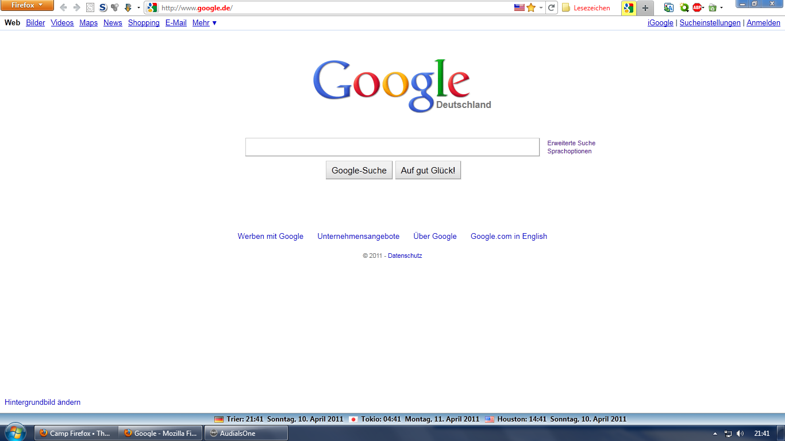Open a new tab with the plus button

(x=645, y=8)
